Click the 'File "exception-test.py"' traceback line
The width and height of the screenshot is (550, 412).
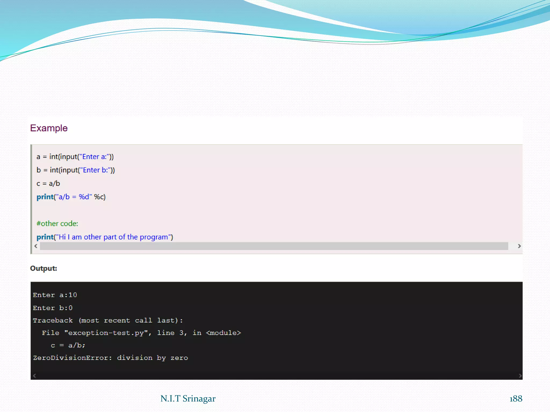pyautogui.click(x=141, y=333)
